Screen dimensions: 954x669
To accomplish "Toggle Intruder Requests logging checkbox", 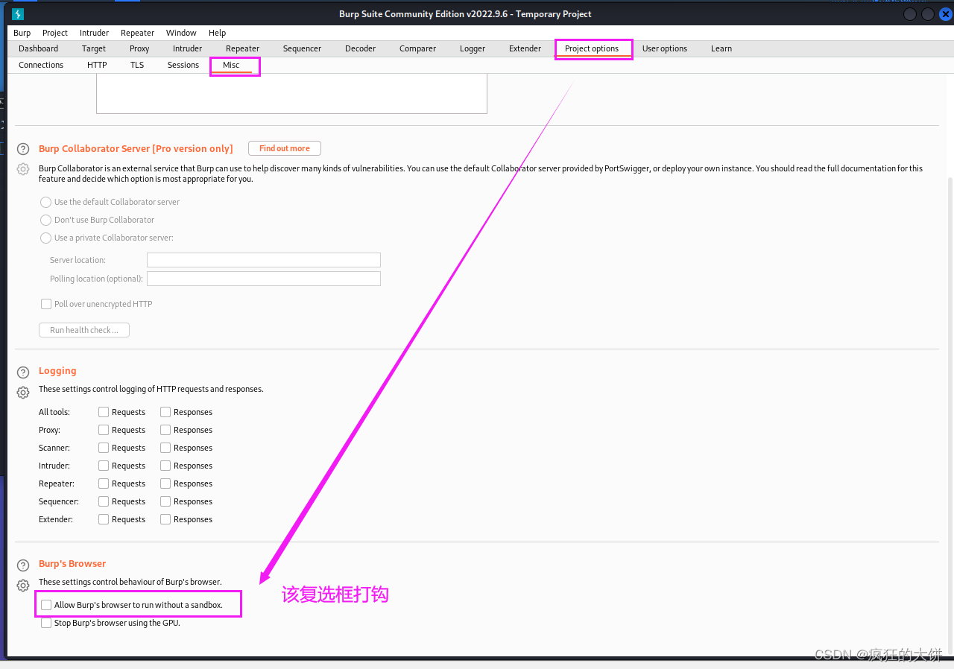I will pyautogui.click(x=104, y=466).
